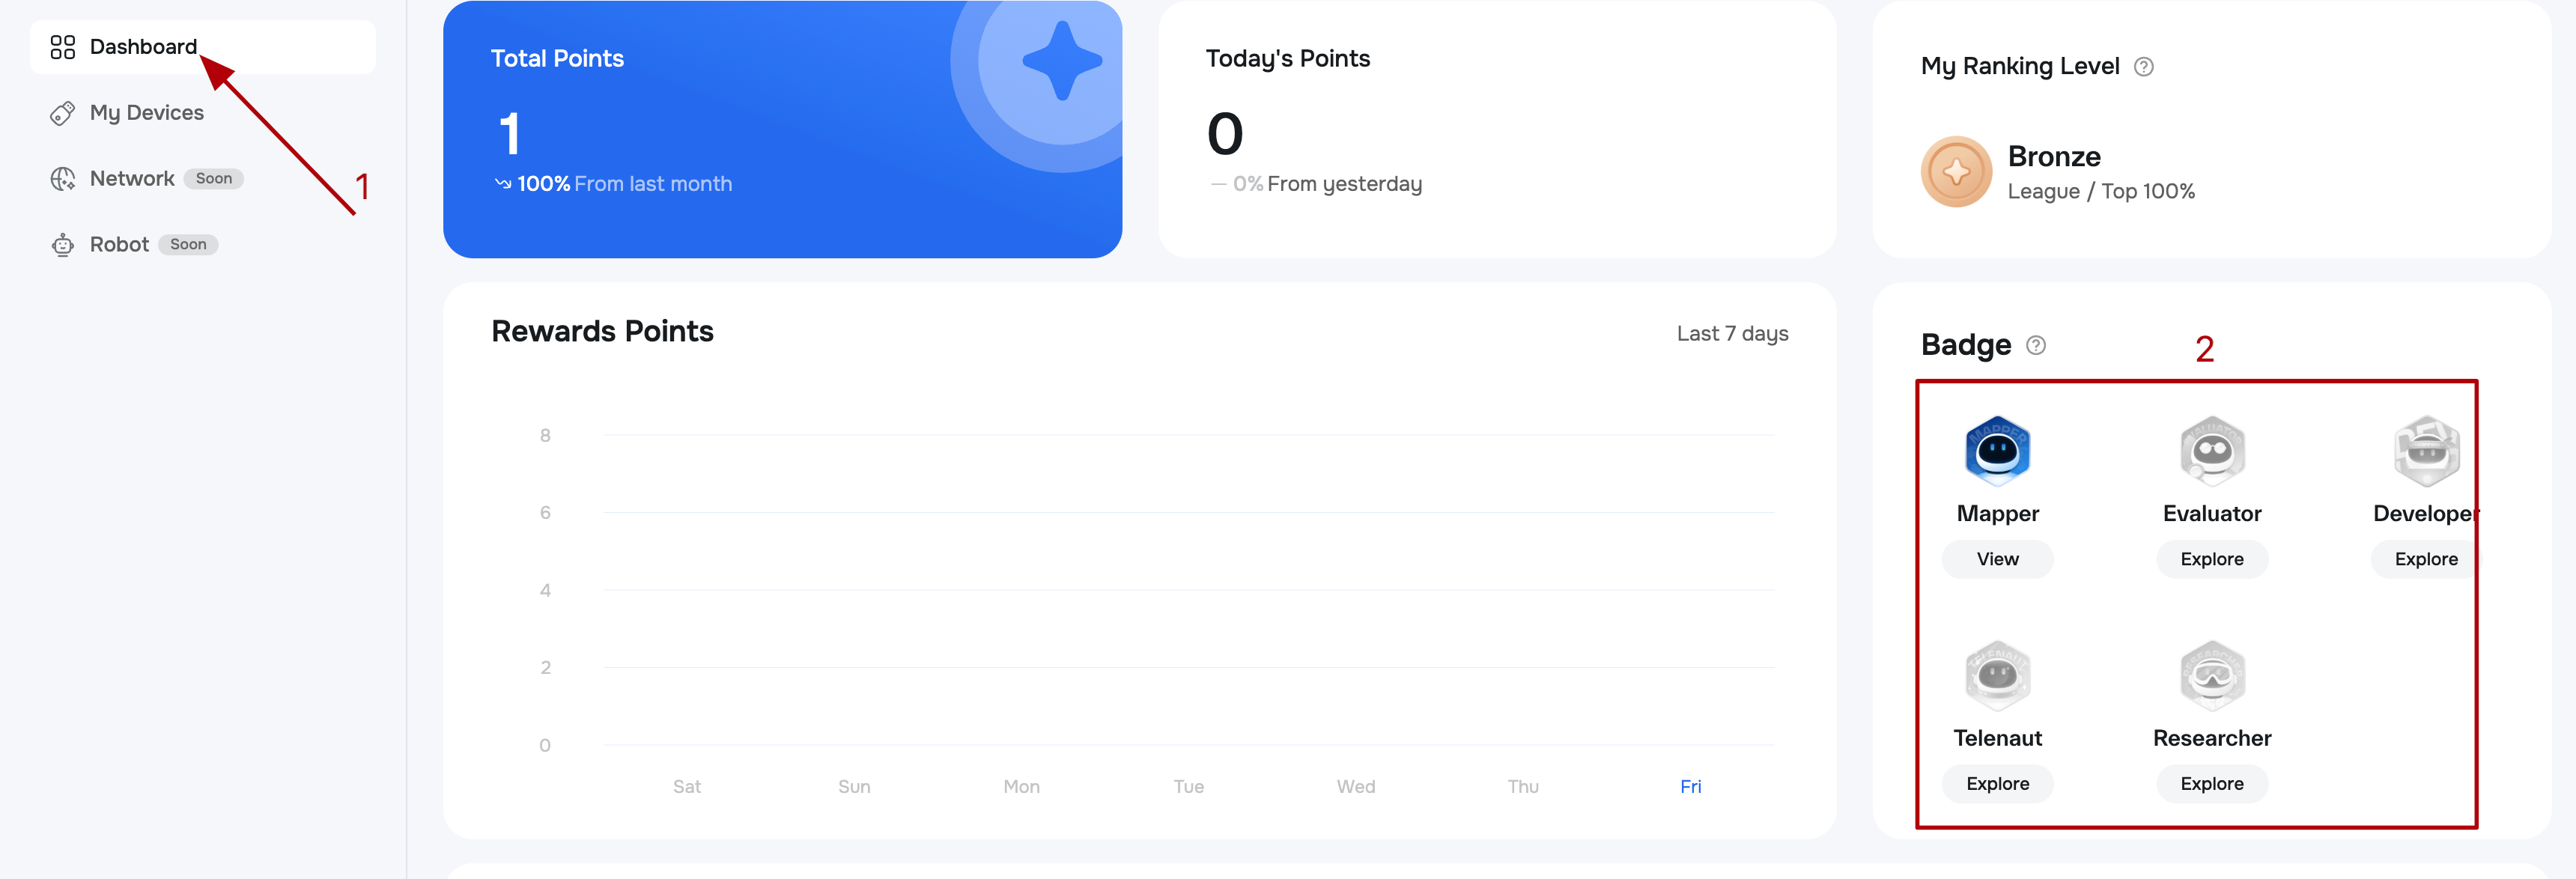Click Explore under the Telenaut badge

pos(1997,784)
